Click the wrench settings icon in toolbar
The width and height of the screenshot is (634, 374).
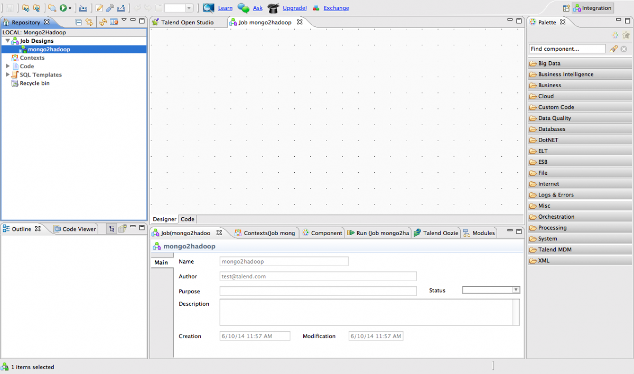click(x=110, y=8)
